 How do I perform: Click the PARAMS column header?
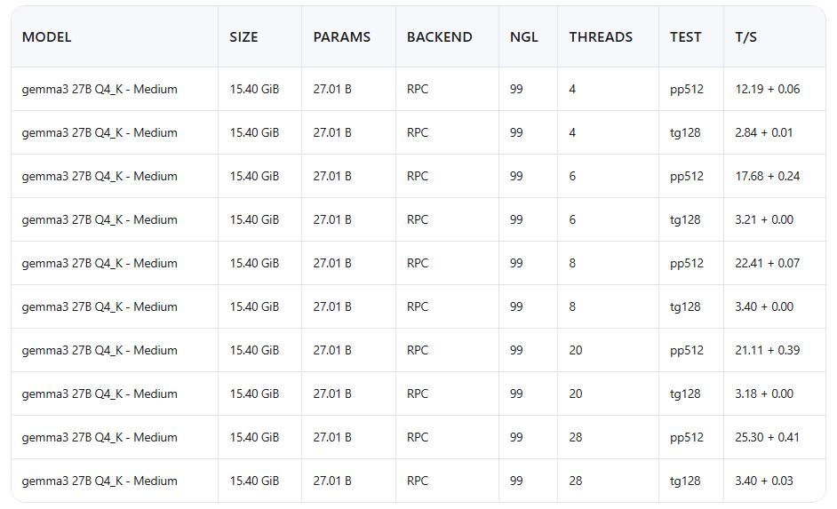point(342,37)
